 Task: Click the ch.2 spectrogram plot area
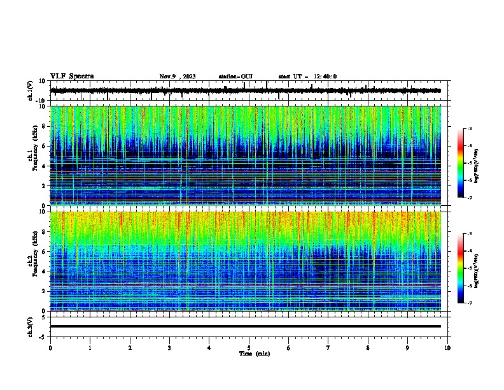click(246, 261)
